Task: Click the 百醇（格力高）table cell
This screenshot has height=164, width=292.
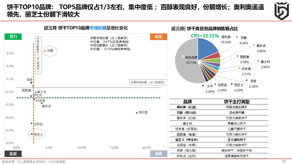Action: click(x=186, y=112)
